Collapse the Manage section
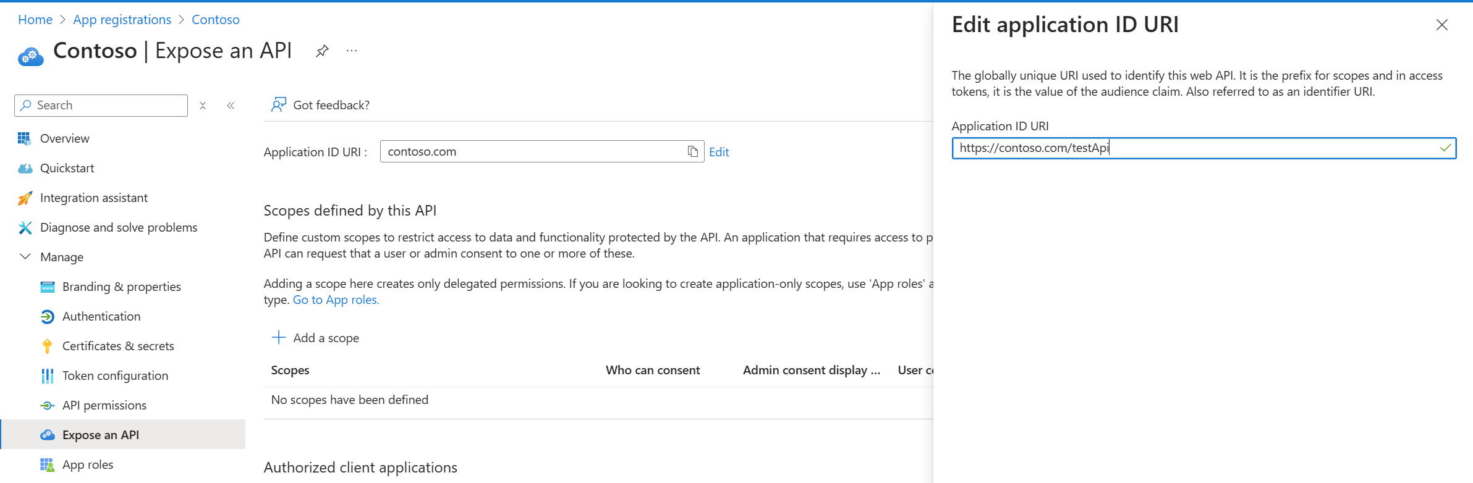This screenshot has width=1473, height=483. coord(25,256)
